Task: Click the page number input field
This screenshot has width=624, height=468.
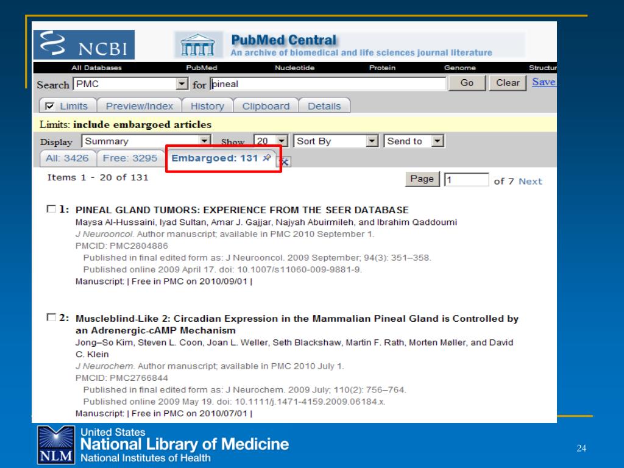Action: pyautogui.click(x=466, y=180)
